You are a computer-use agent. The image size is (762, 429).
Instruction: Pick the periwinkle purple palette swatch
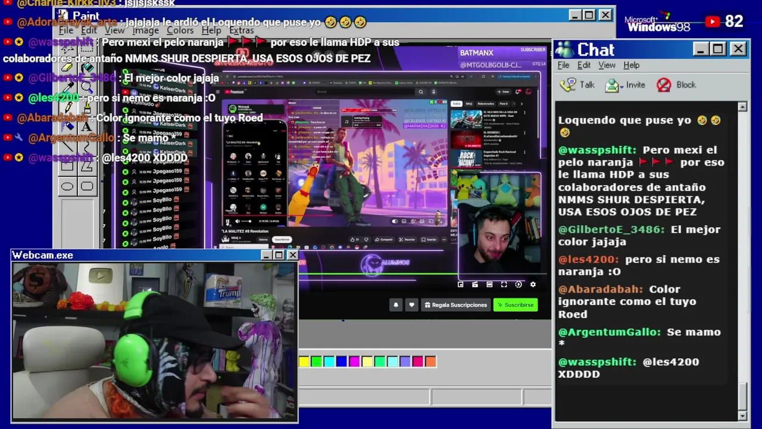pos(405,361)
